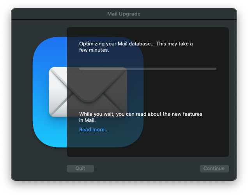The height and width of the screenshot is (195, 248).
Task: Click the Quit button
Action: (80, 168)
